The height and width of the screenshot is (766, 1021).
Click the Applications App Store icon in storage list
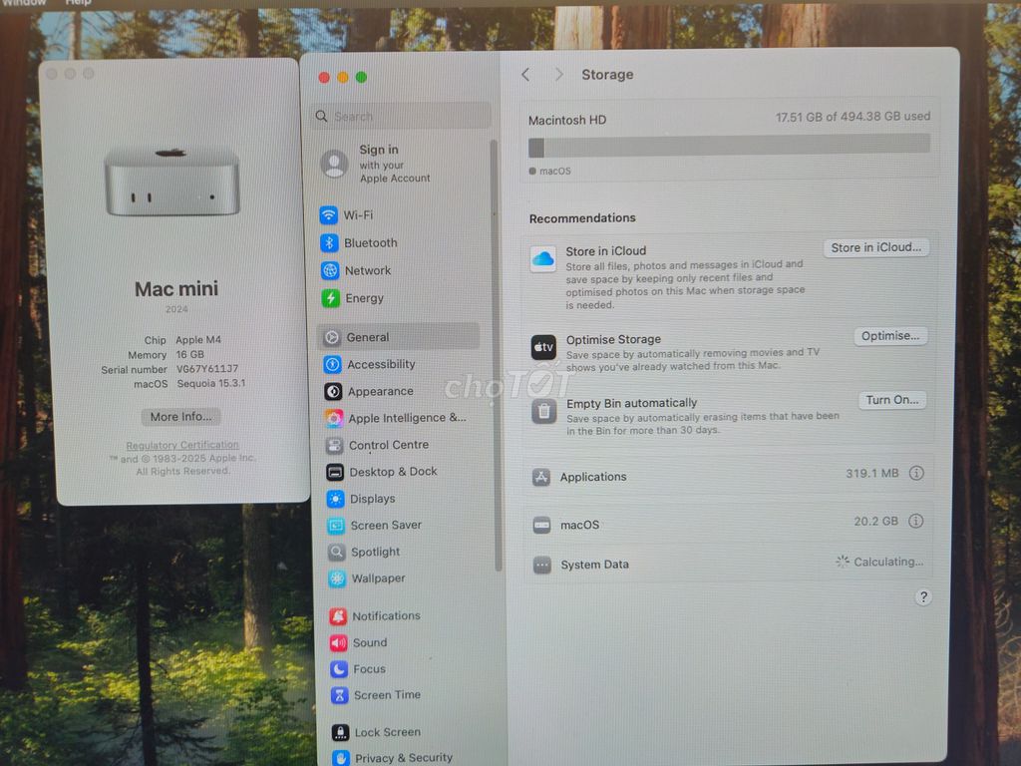(x=541, y=477)
